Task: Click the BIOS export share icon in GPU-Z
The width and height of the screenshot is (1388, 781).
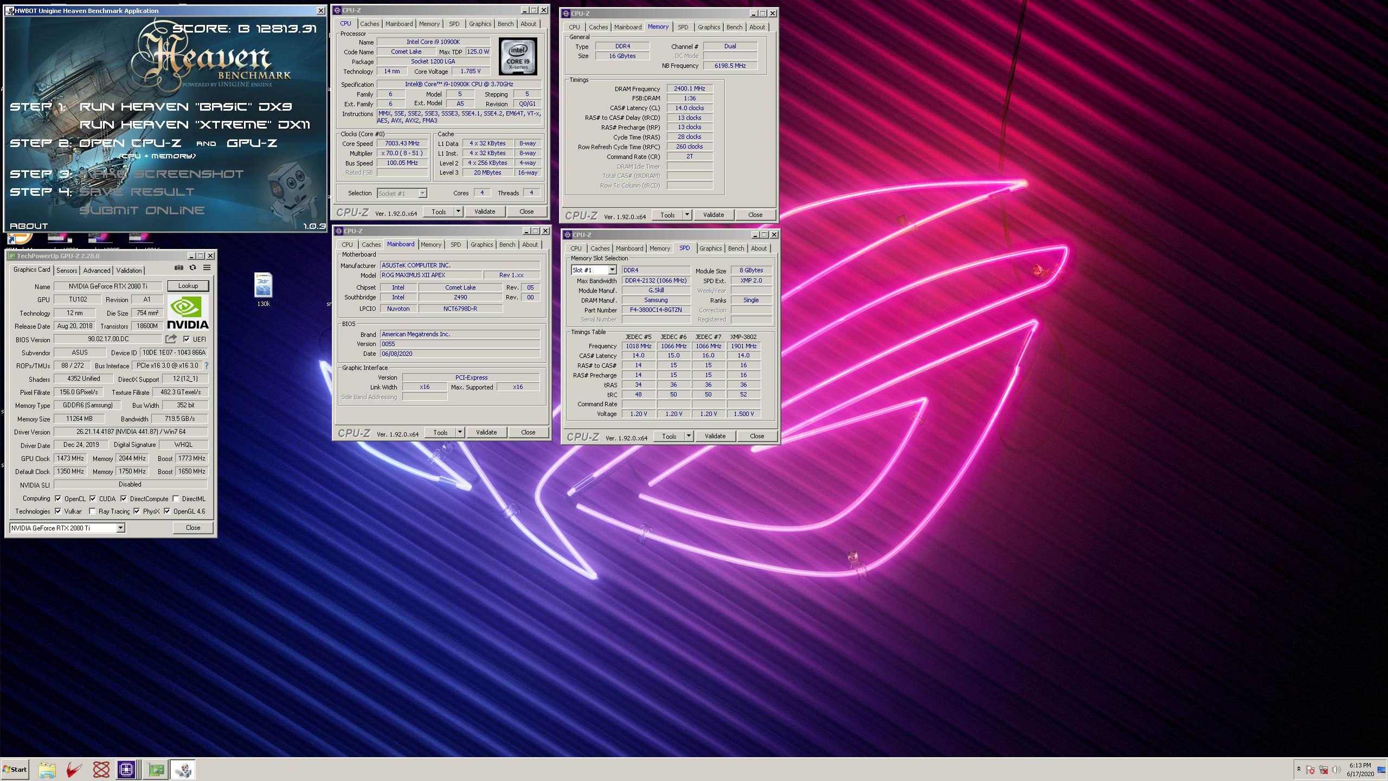Action: tap(171, 339)
